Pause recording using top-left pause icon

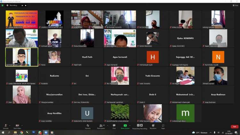[22, 5]
